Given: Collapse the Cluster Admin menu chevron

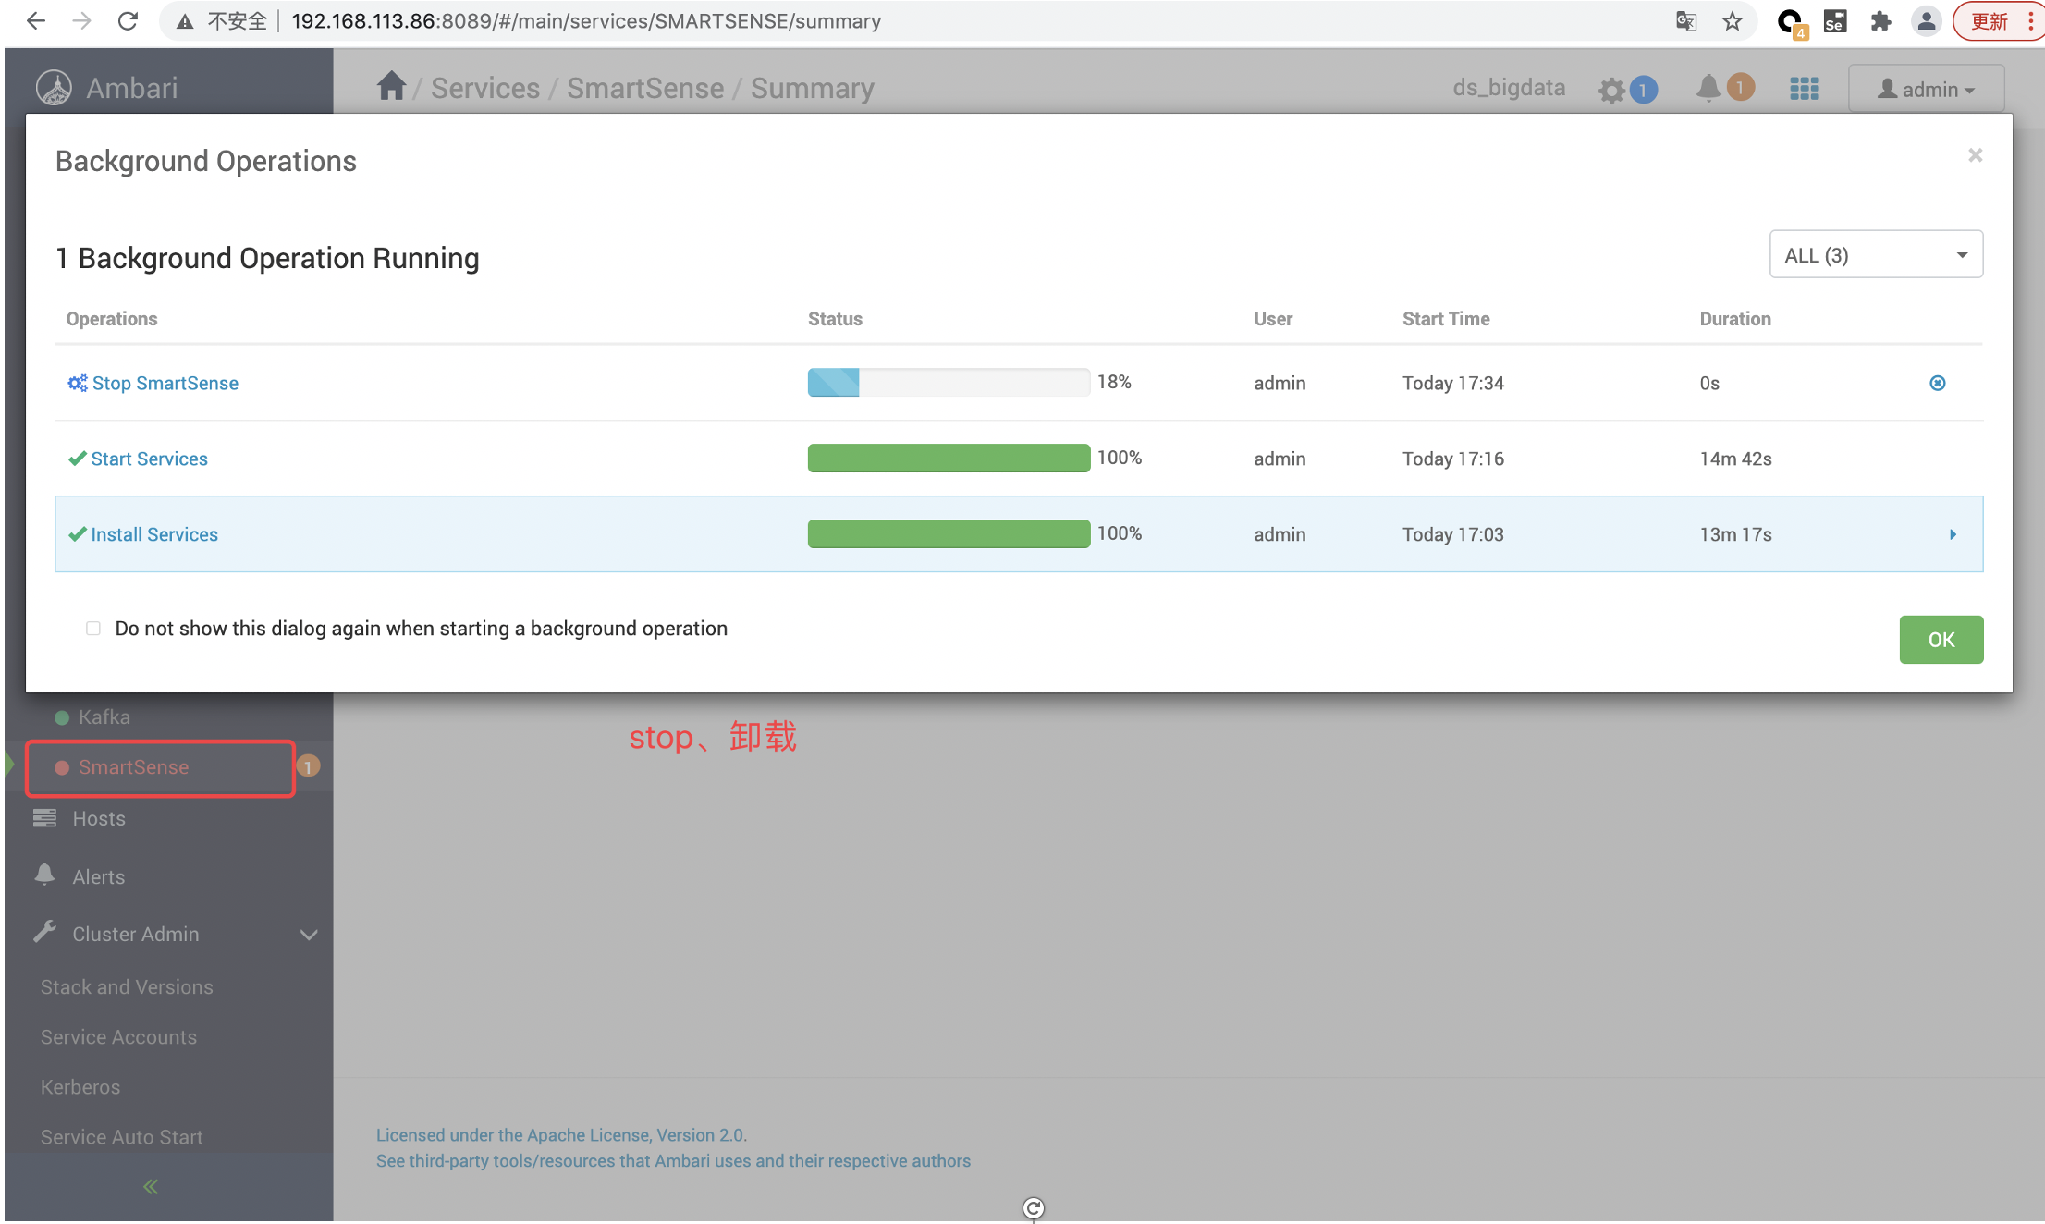Looking at the screenshot, I should click(309, 935).
